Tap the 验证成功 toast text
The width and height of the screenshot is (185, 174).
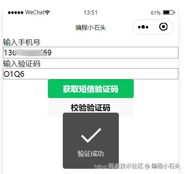point(90,153)
